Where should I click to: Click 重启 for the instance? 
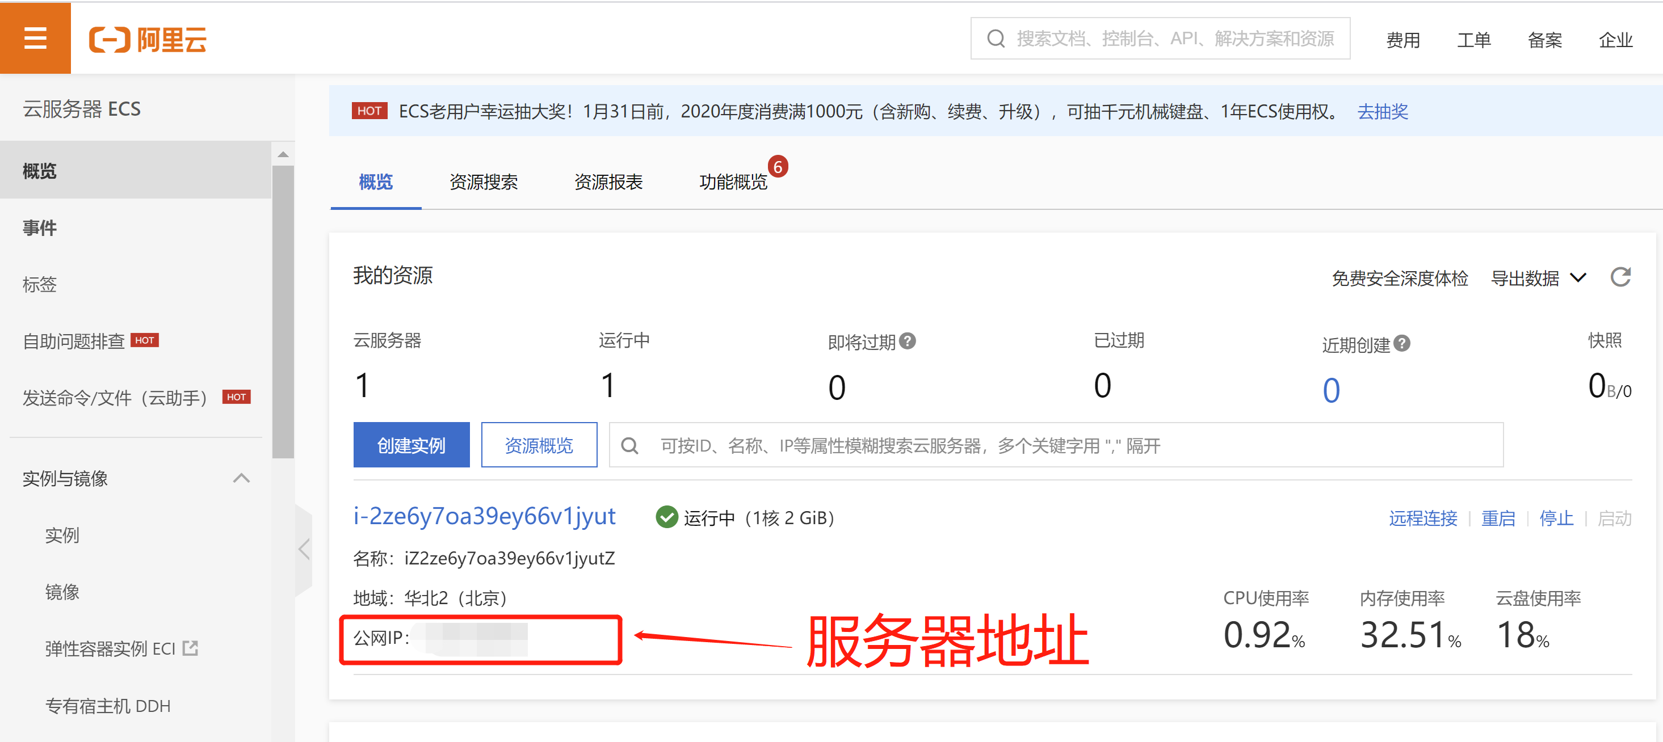coord(1498,518)
